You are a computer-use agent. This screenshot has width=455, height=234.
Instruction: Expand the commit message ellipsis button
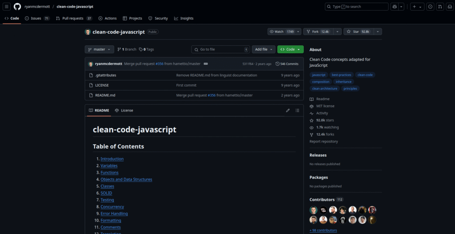point(206,64)
